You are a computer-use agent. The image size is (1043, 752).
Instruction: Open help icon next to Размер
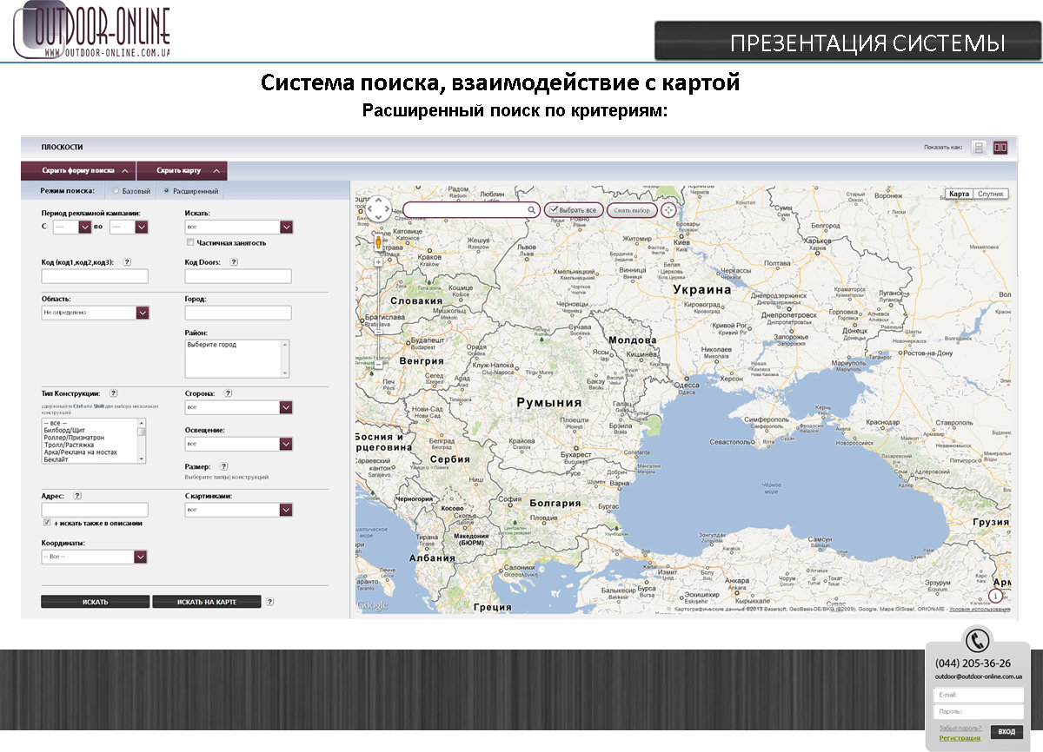pos(223,466)
